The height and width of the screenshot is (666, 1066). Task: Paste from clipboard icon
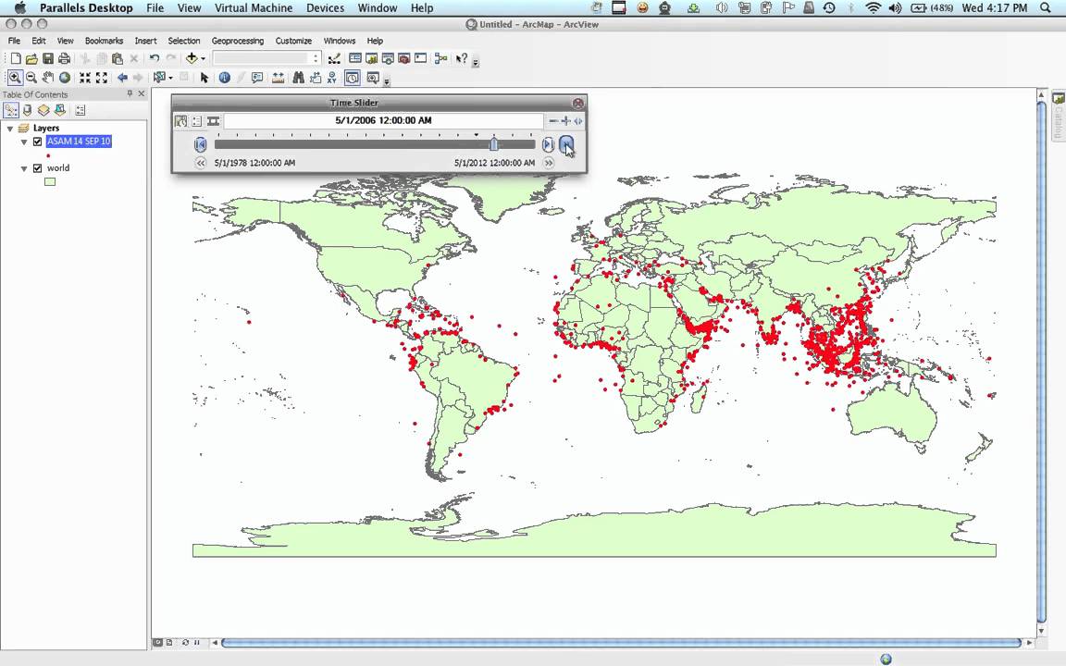117,58
